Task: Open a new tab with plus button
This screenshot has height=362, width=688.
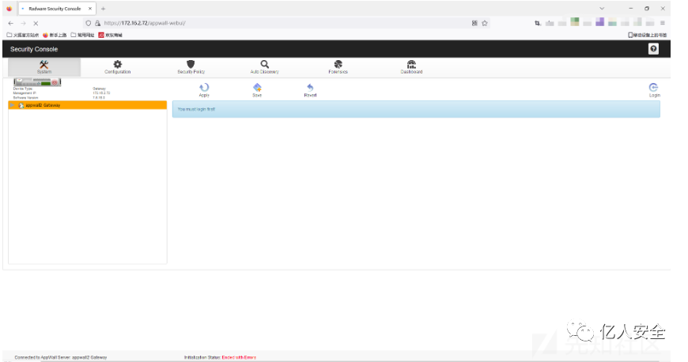Action: click(x=103, y=9)
